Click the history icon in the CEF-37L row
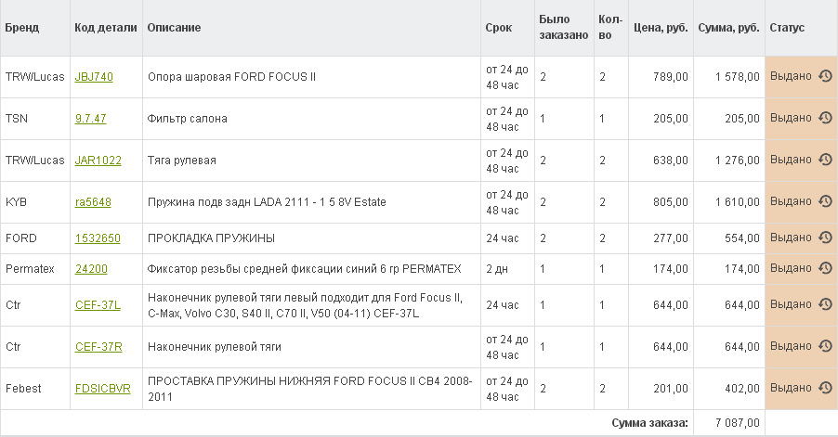This screenshot has height=437, width=838. click(x=824, y=305)
